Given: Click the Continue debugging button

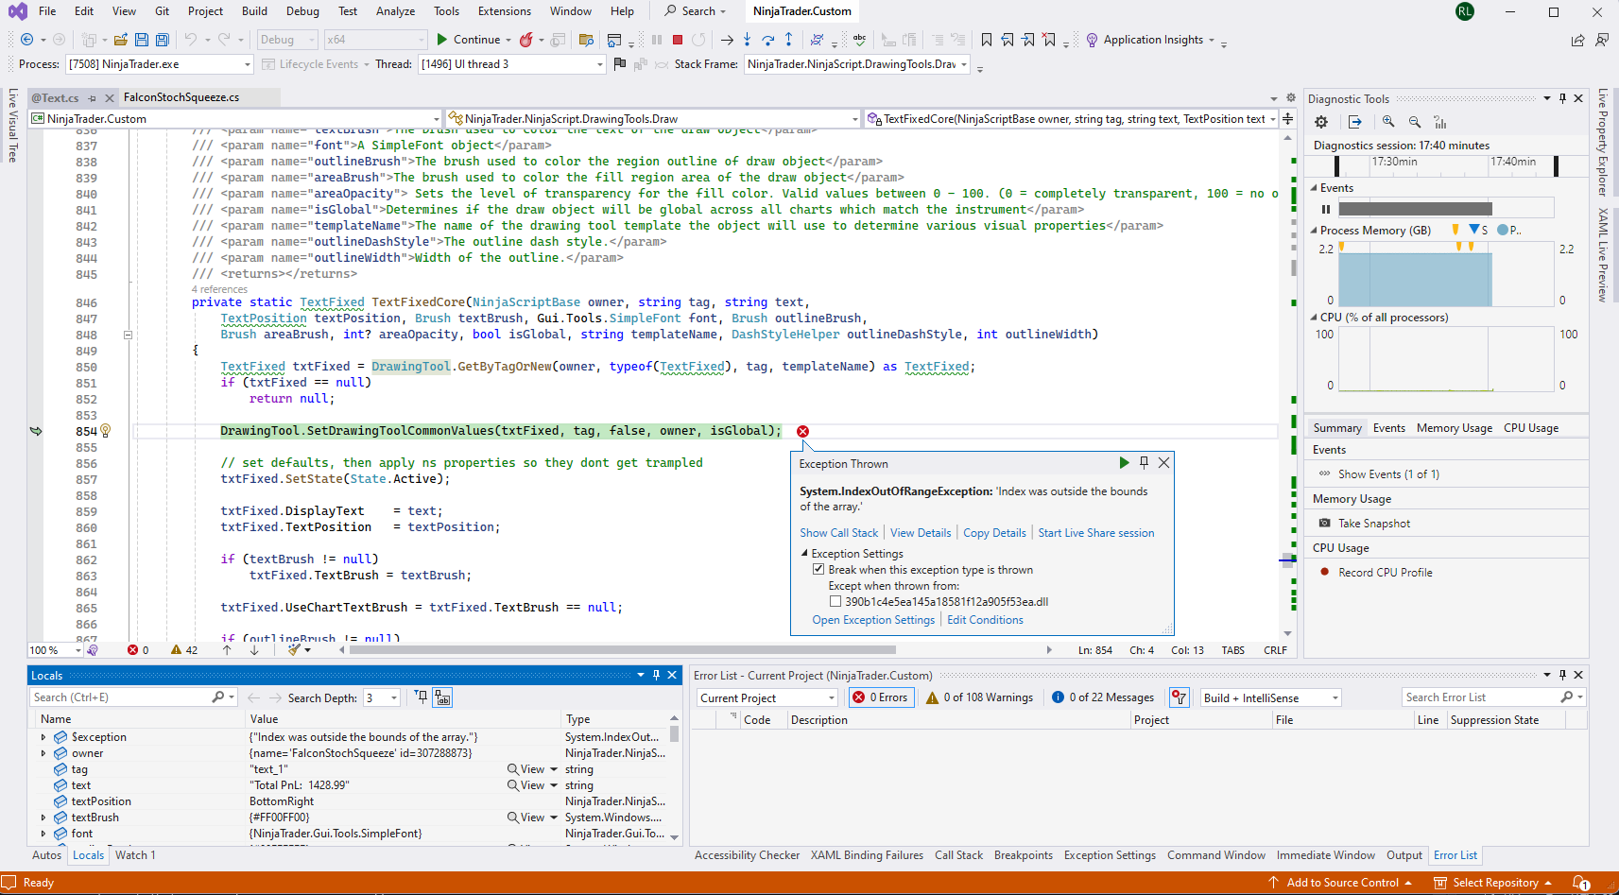Looking at the screenshot, I should click(469, 40).
